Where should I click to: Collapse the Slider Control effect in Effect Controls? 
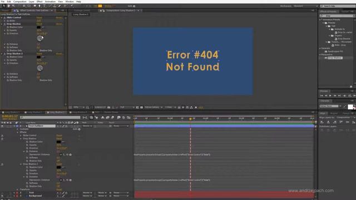[x=2, y=17]
